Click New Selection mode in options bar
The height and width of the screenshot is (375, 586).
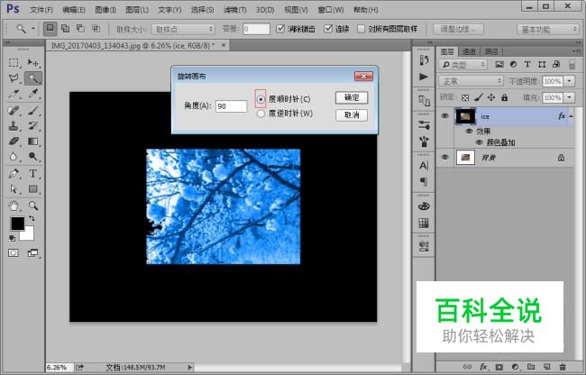click(x=50, y=28)
